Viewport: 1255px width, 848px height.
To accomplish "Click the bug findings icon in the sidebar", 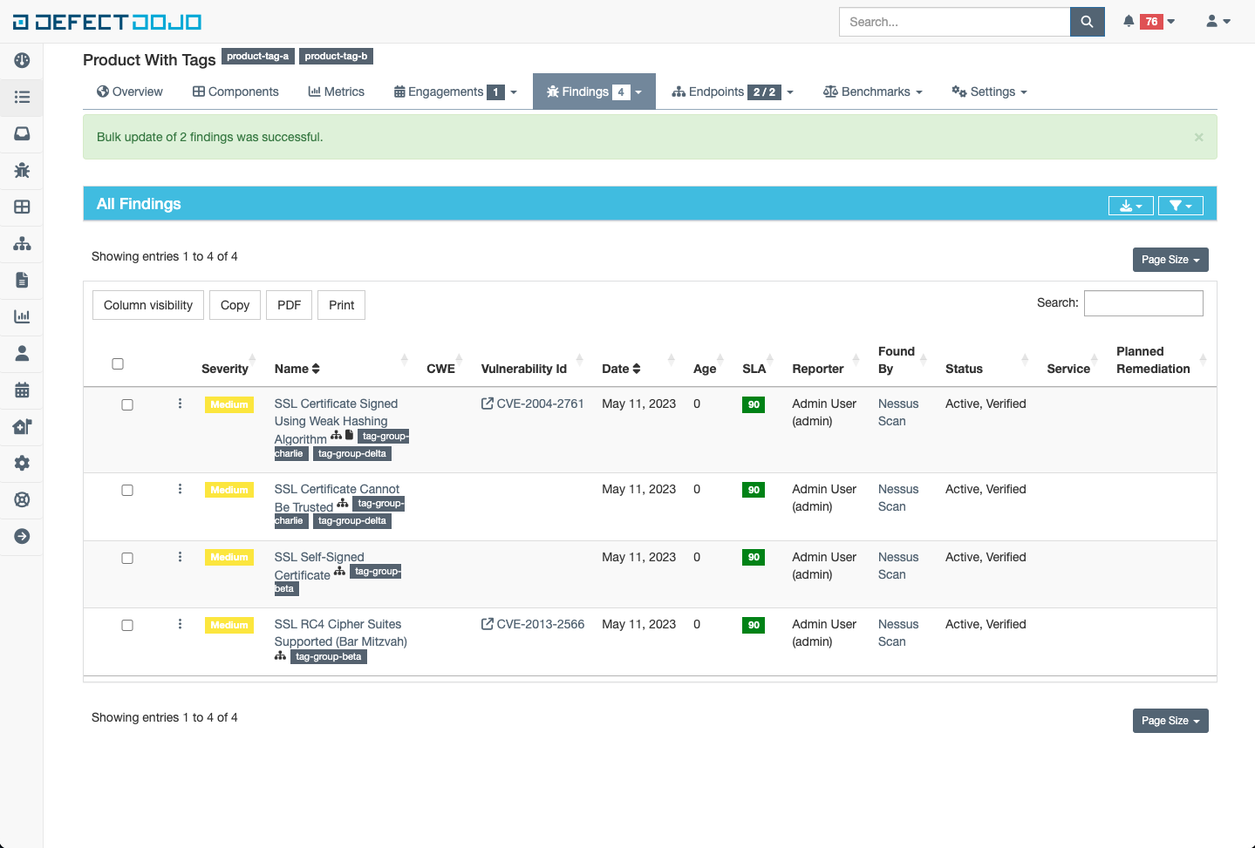I will (x=22, y=170).
